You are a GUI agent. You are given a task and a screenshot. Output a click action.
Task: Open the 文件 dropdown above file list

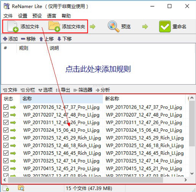coord(10,90)
